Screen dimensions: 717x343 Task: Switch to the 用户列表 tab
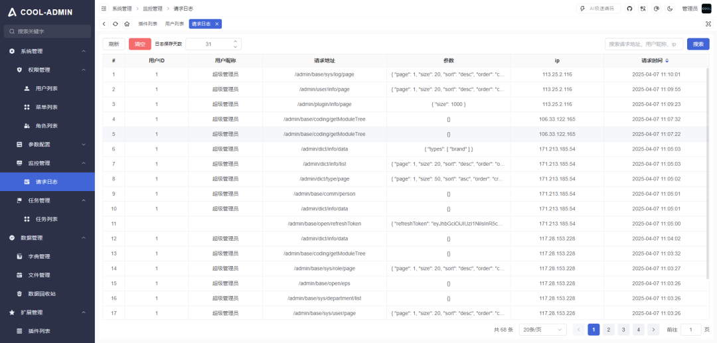[x=175, y=24]
